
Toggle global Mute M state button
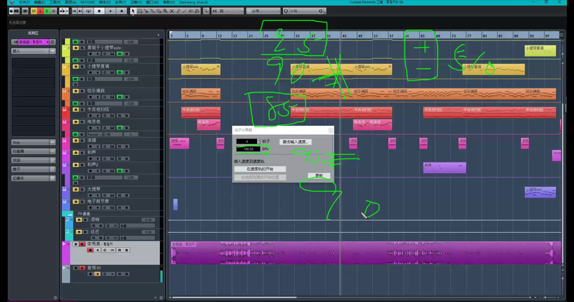(34, 11)
